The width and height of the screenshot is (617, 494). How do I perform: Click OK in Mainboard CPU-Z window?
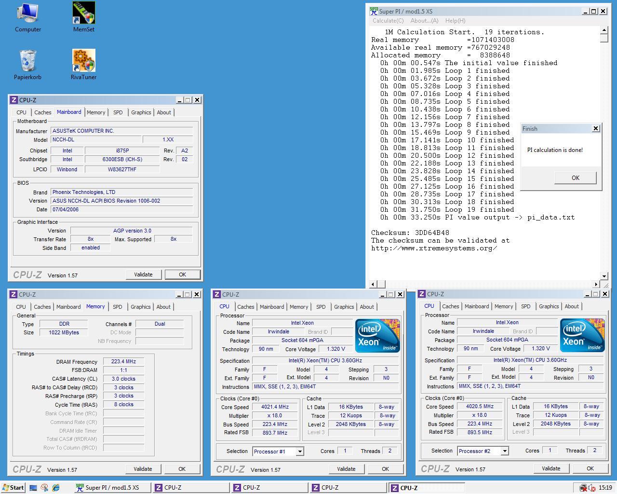pyautogui.click(x=182, y=274)
